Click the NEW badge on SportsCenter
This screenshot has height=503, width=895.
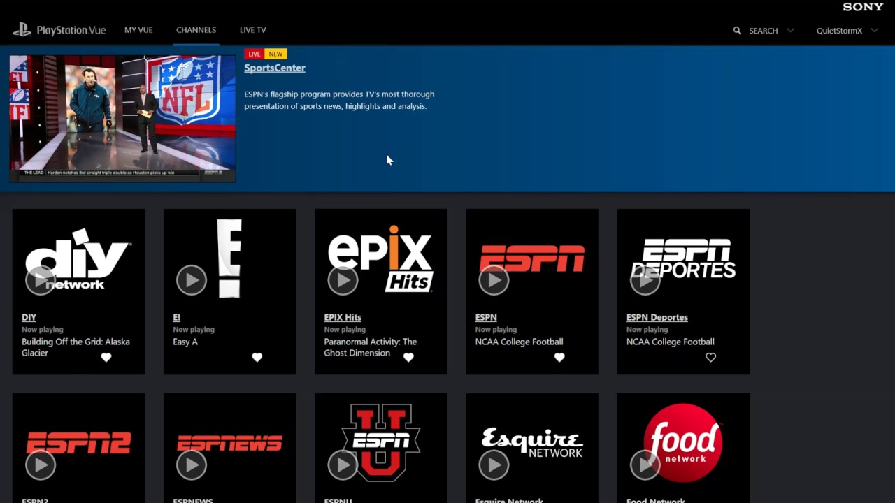tap(275, 54)
